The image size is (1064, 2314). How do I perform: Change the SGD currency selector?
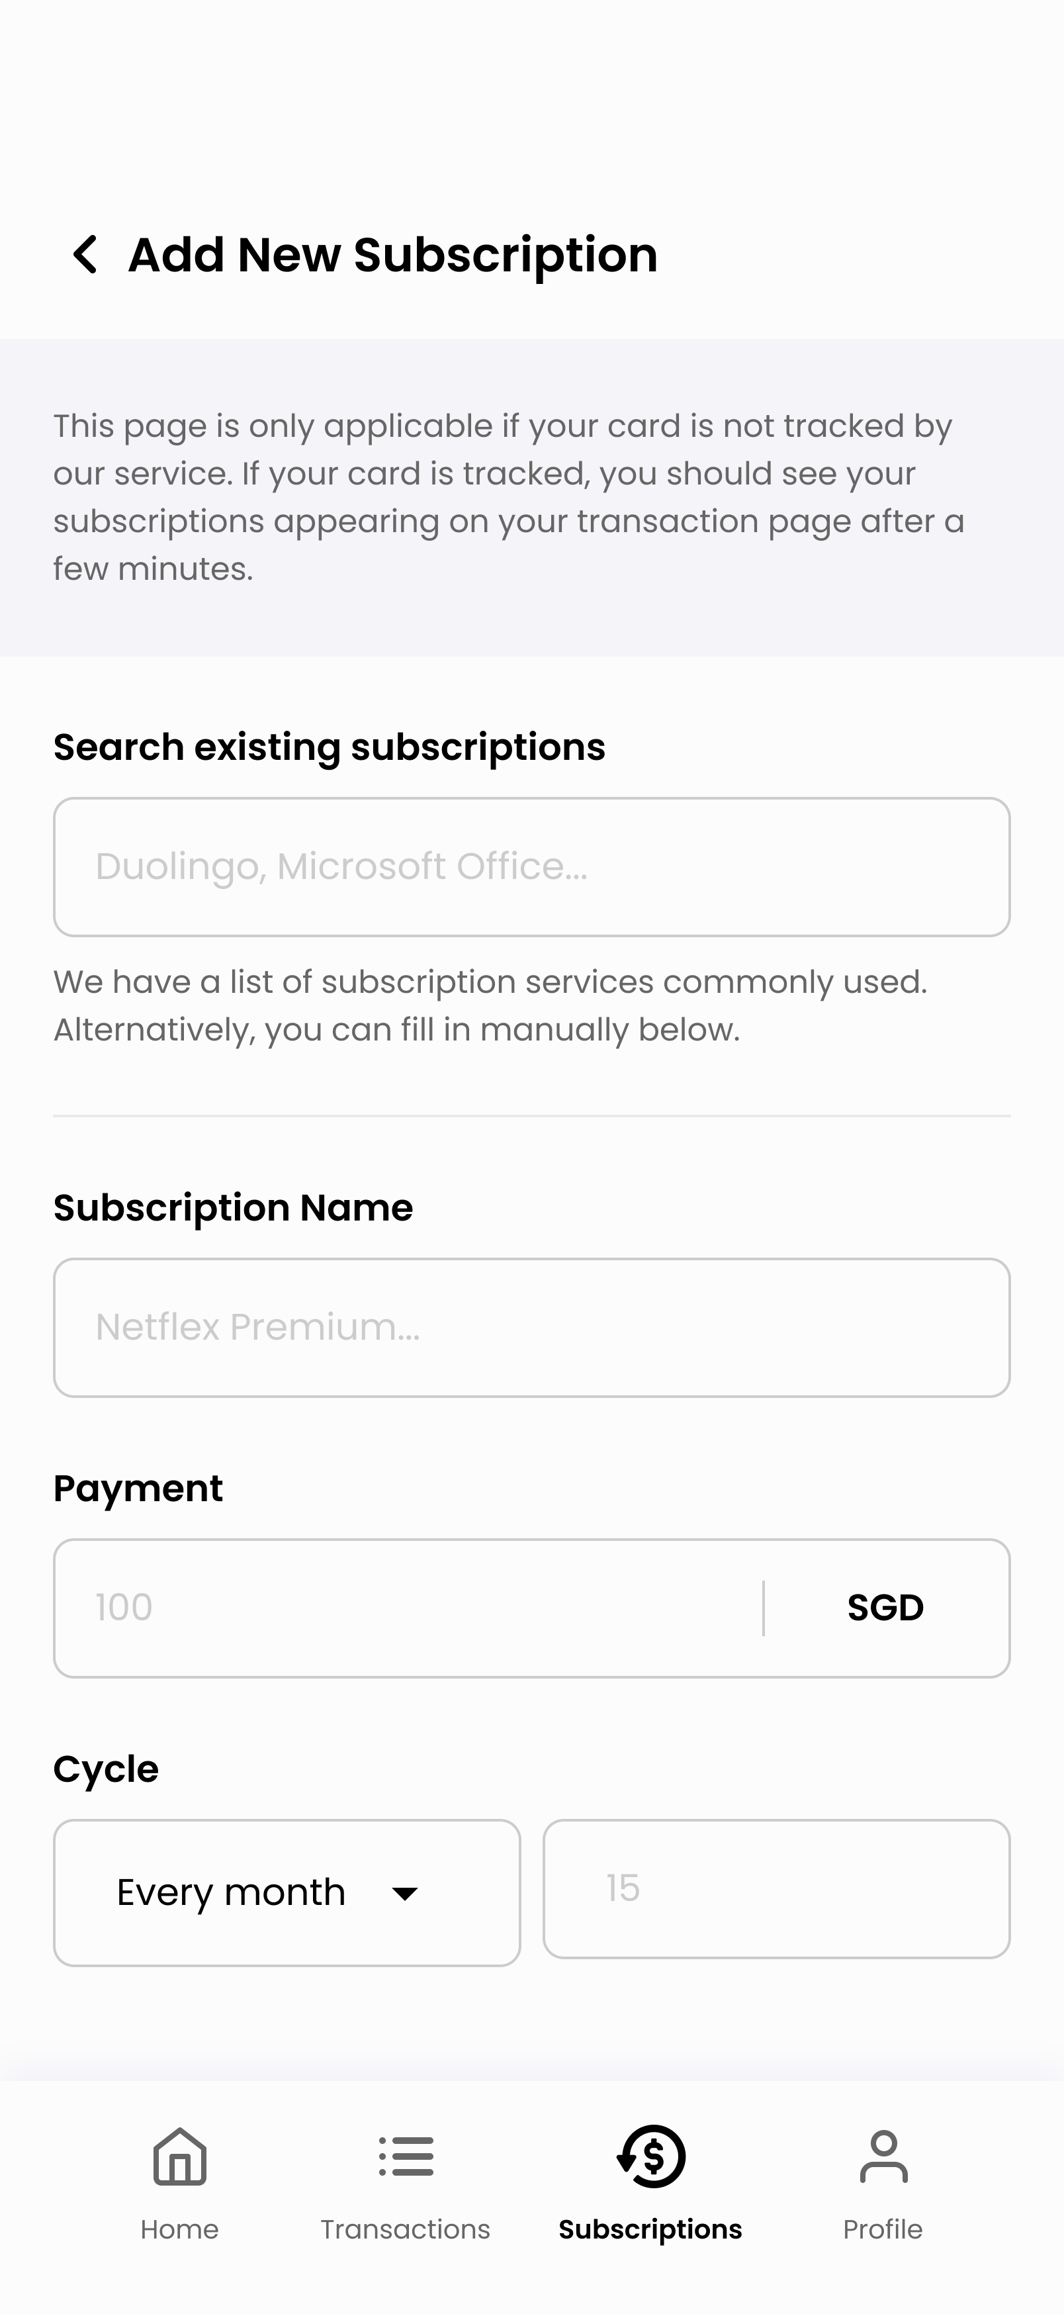coord(885,1608)
